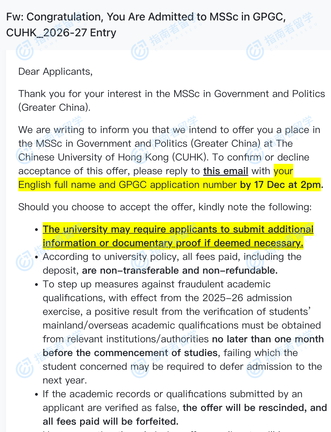The width and height of the screenshot is (331, 432).
Task: Click highlighted "English full name and GPGC application number"
Action: click(127, 185)
